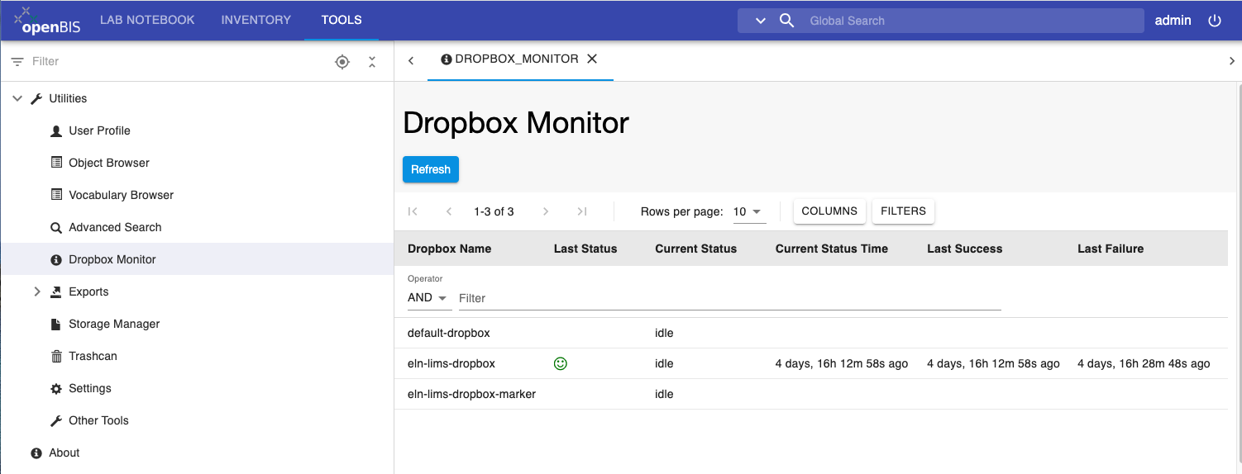Screen dimensions: 1242x474
Task: Click the Other Tools wrench icon
Action: point(56,420)
